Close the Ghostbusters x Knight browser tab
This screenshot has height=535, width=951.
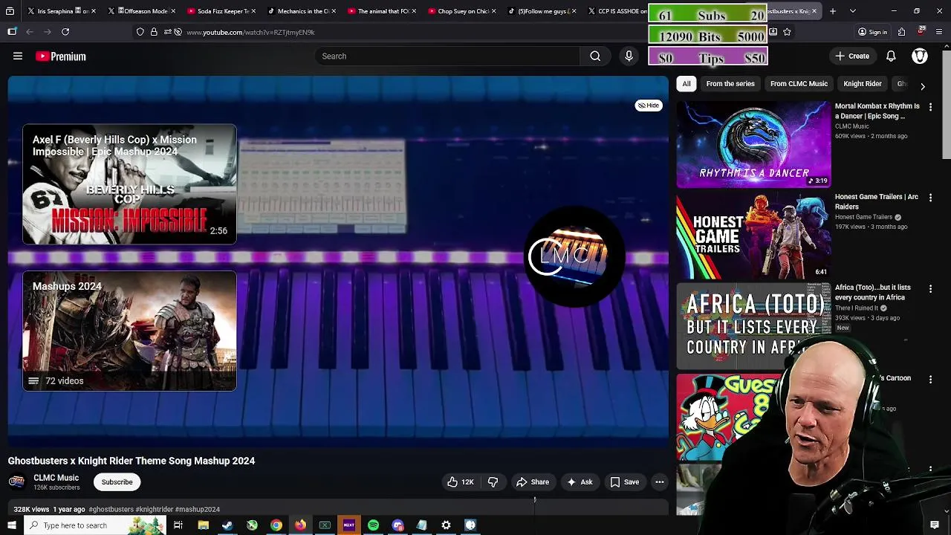[814, 11]
